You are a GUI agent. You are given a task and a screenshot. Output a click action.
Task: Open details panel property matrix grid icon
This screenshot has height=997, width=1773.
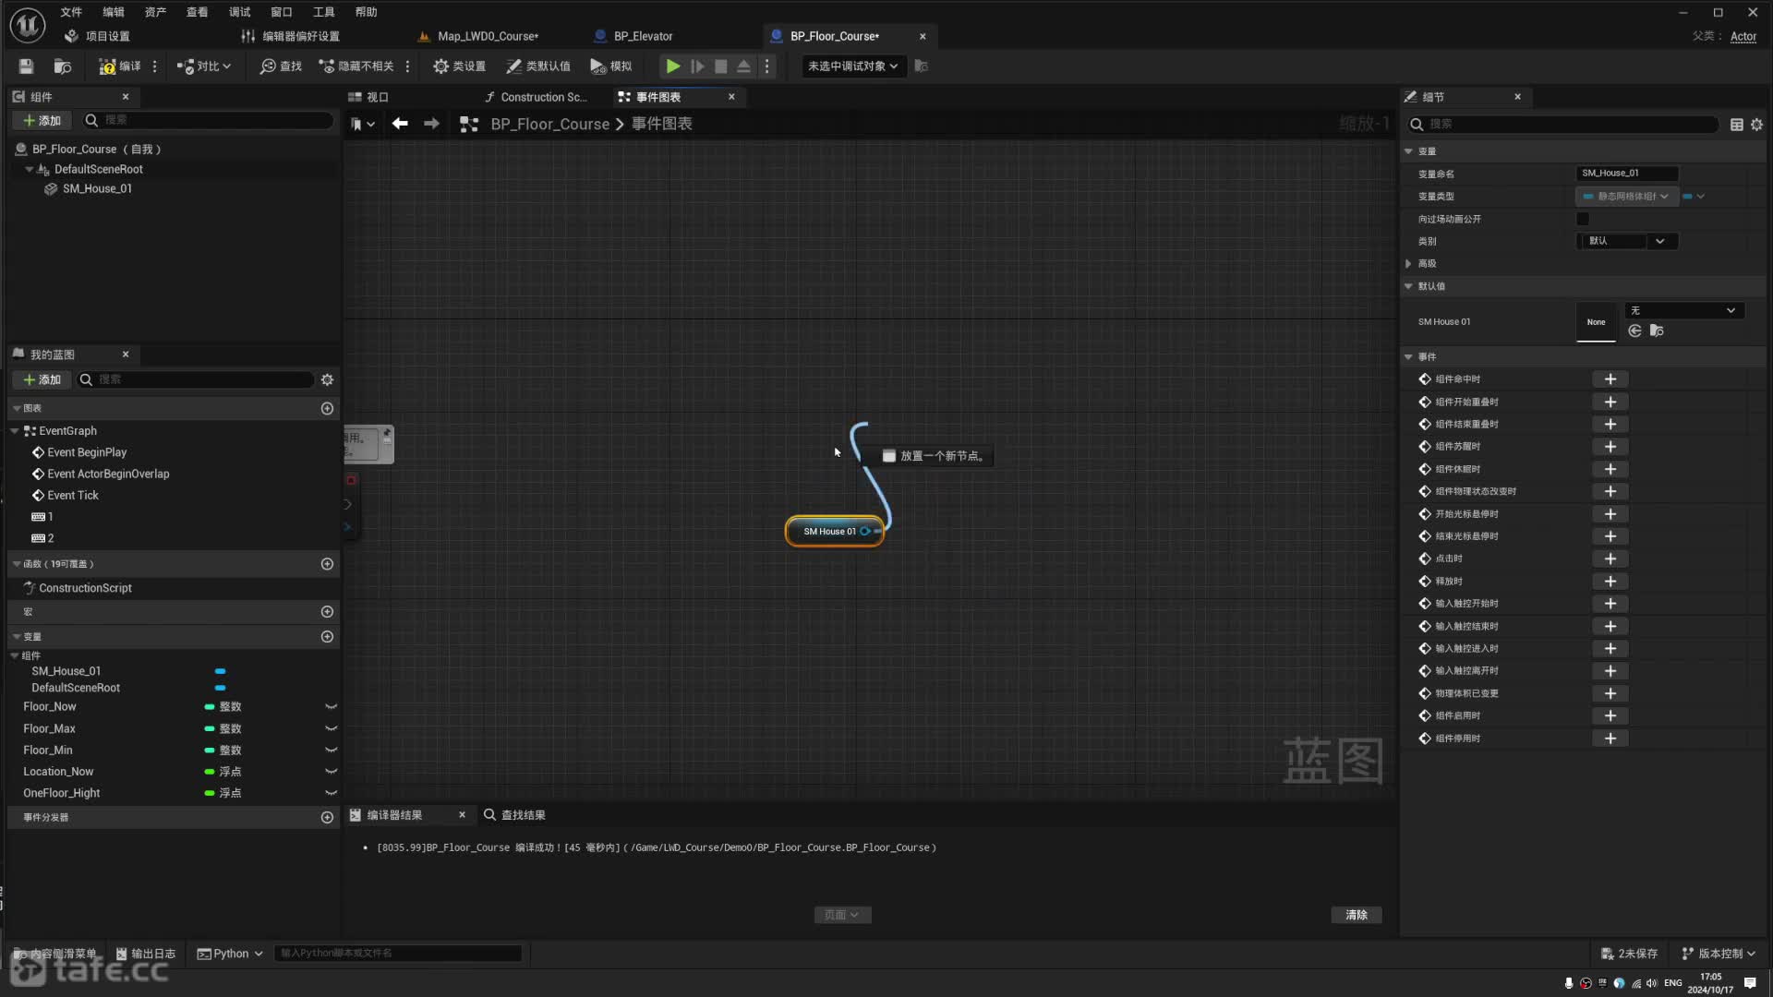click(x=1737, y=125)
